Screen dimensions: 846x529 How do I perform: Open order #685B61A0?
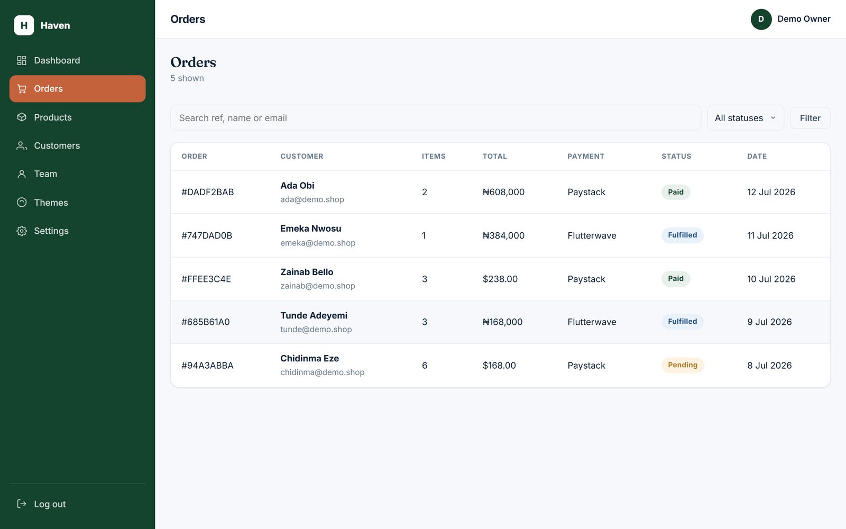206,322
